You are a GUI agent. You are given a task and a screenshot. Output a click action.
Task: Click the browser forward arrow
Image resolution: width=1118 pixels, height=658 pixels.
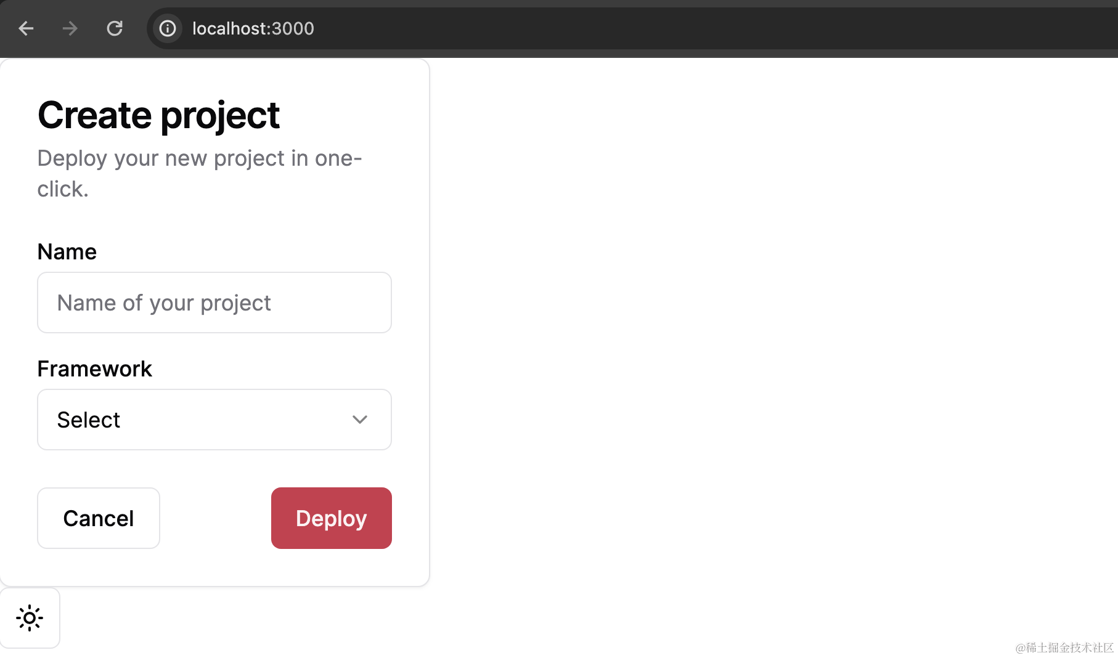tap(70, 28)
